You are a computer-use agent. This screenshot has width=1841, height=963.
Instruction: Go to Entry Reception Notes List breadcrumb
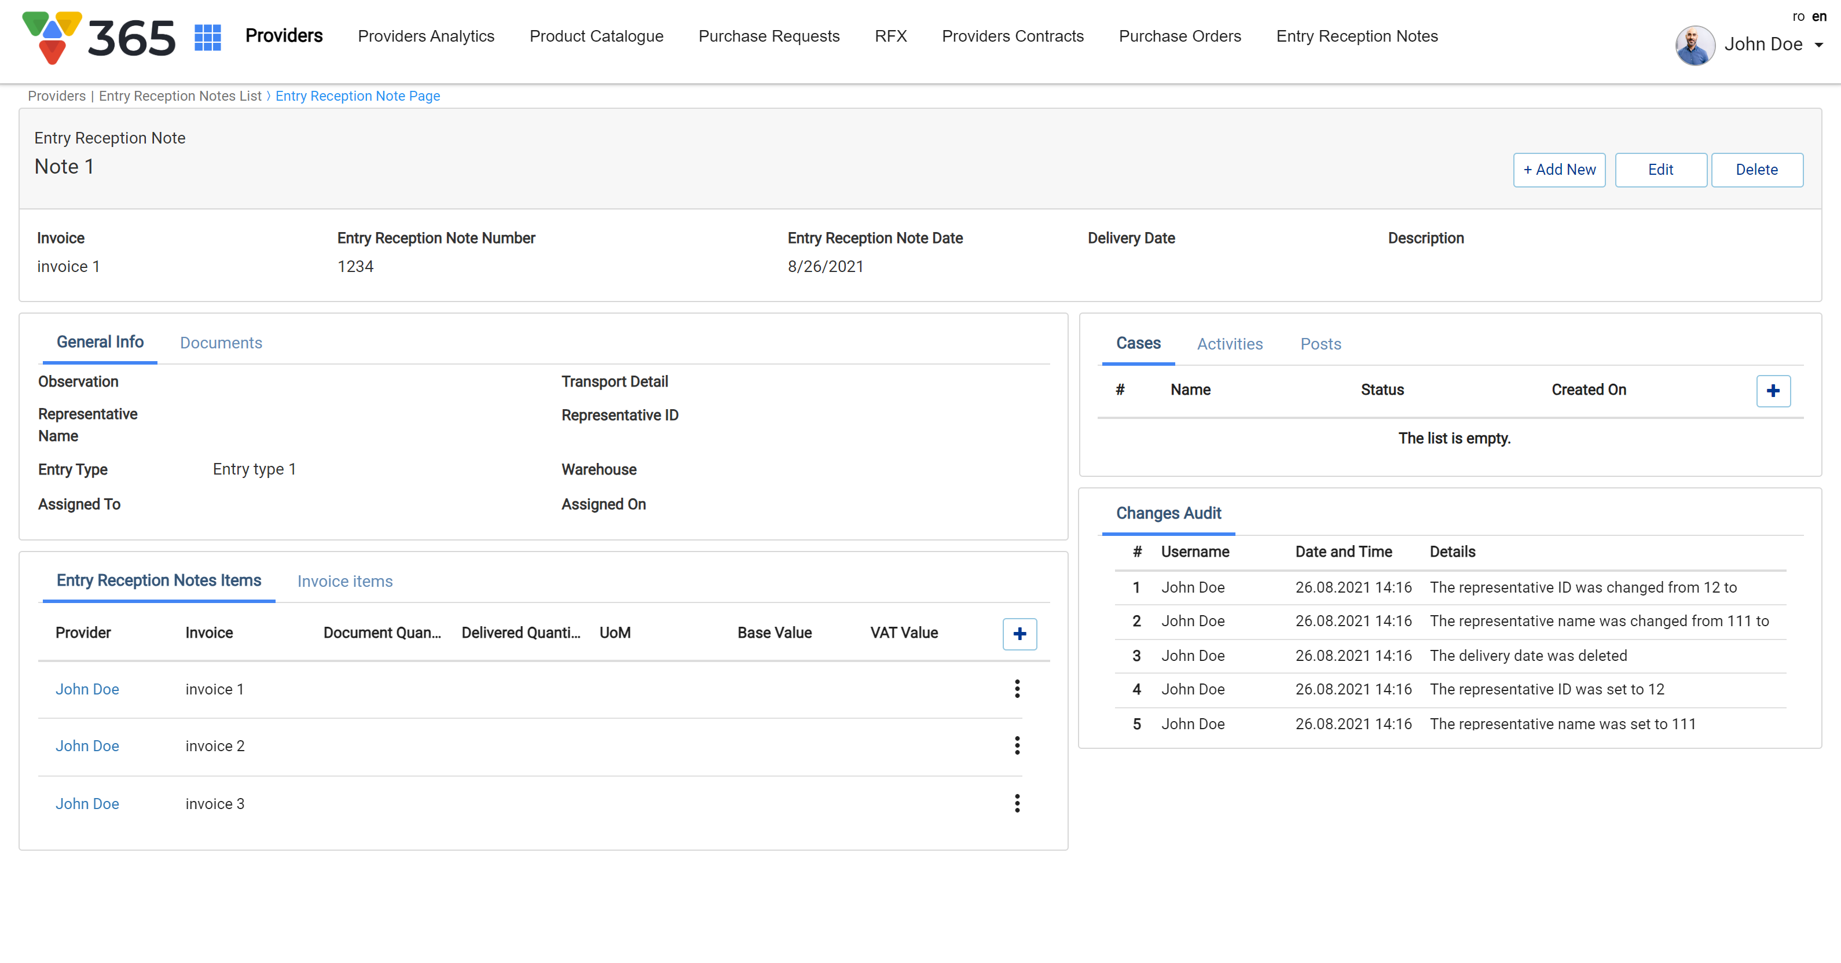click(x=180, y=95)
